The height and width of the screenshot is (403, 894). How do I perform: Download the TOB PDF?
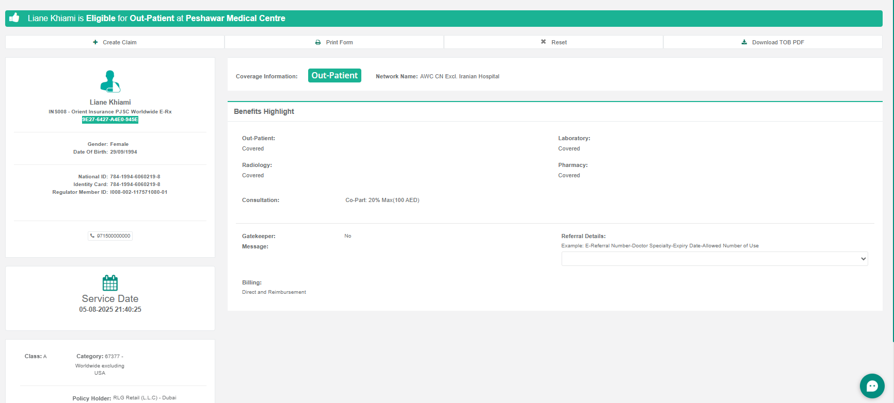[x=773, y=42]
